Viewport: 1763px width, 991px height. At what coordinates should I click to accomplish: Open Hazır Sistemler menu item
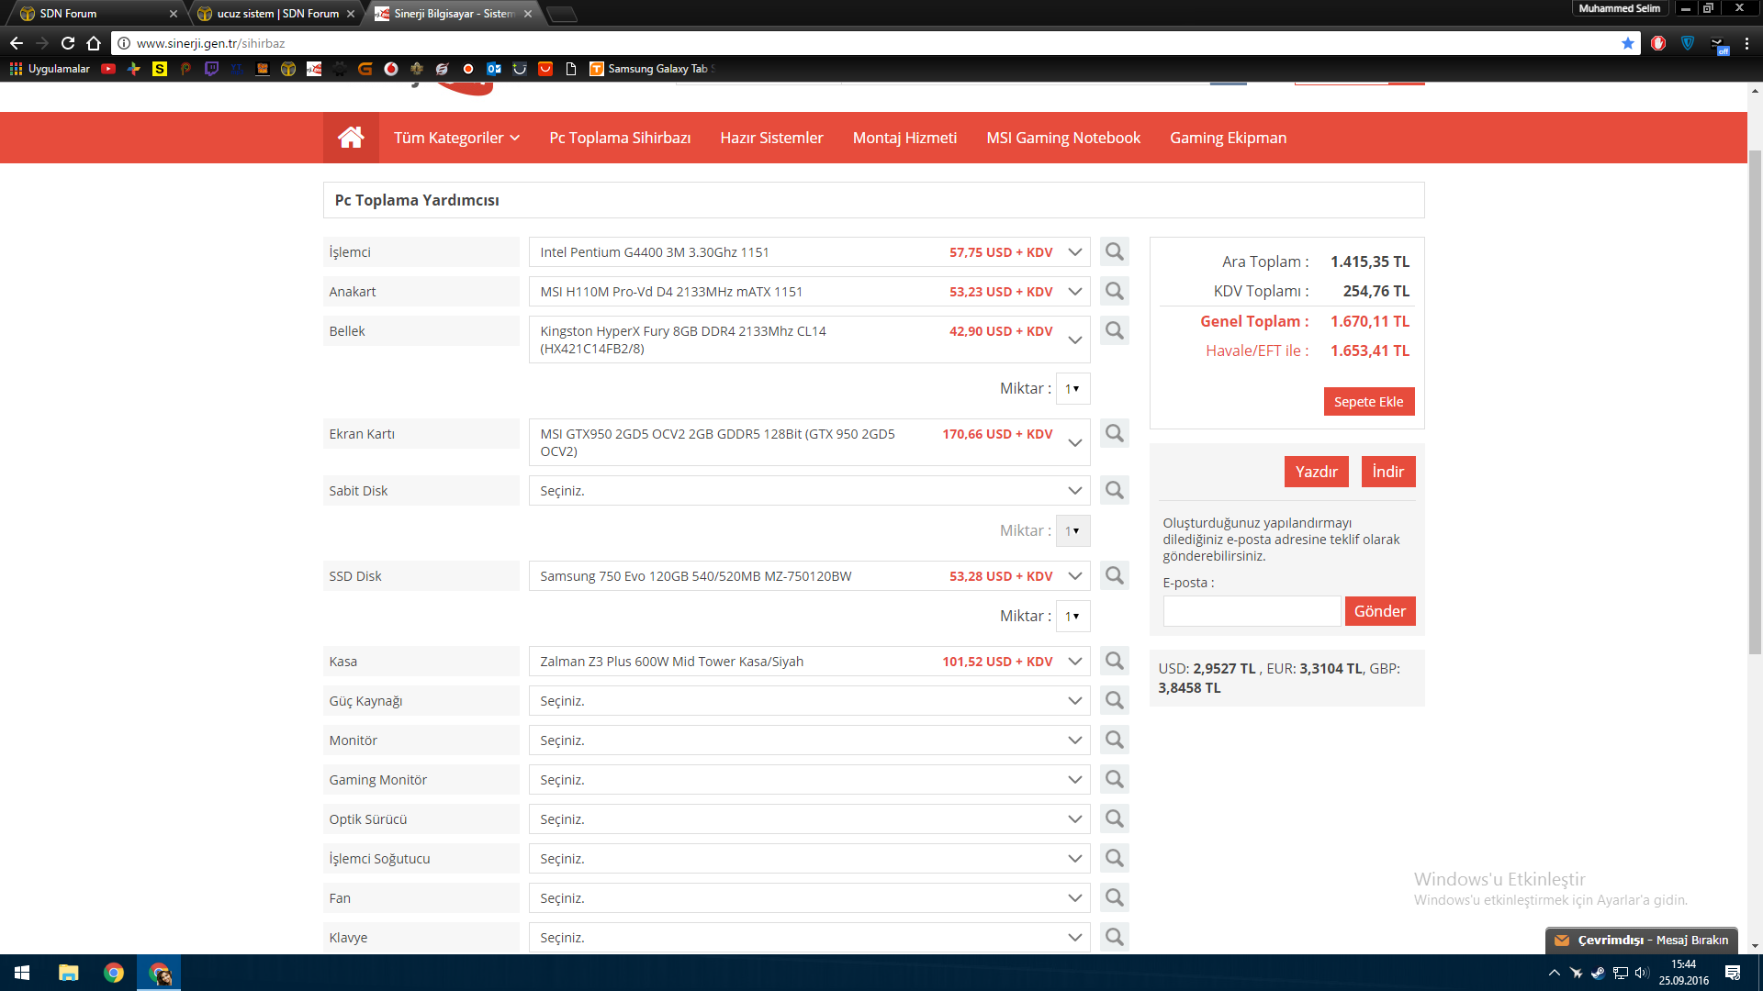coord(771,138)
